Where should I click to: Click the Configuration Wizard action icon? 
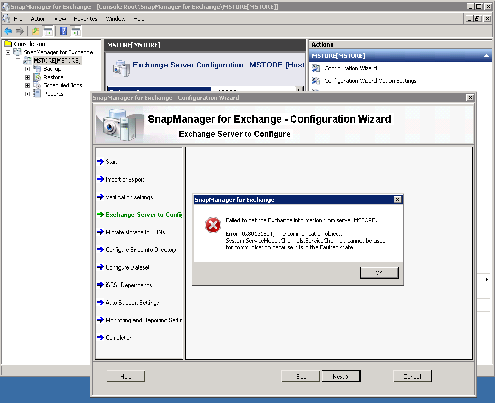(x=316, y=68)
